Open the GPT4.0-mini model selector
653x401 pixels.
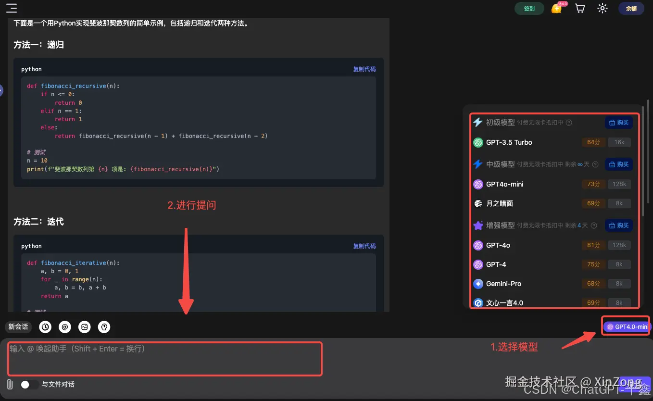point(626,326)
